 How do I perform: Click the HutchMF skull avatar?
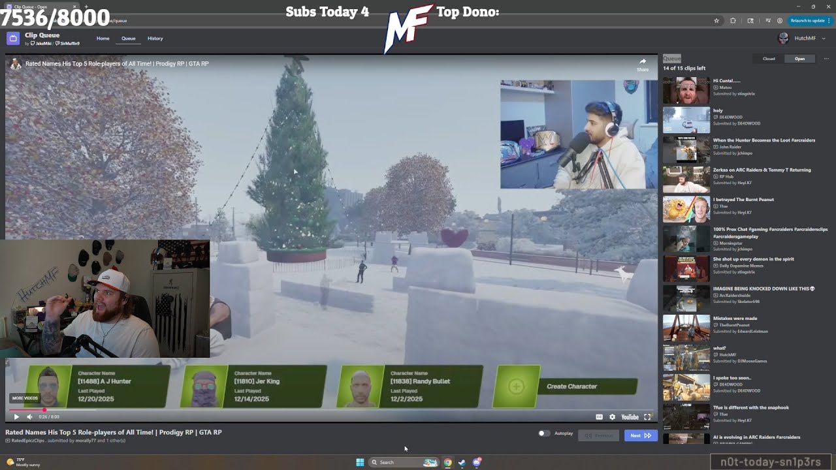[783, 39]
